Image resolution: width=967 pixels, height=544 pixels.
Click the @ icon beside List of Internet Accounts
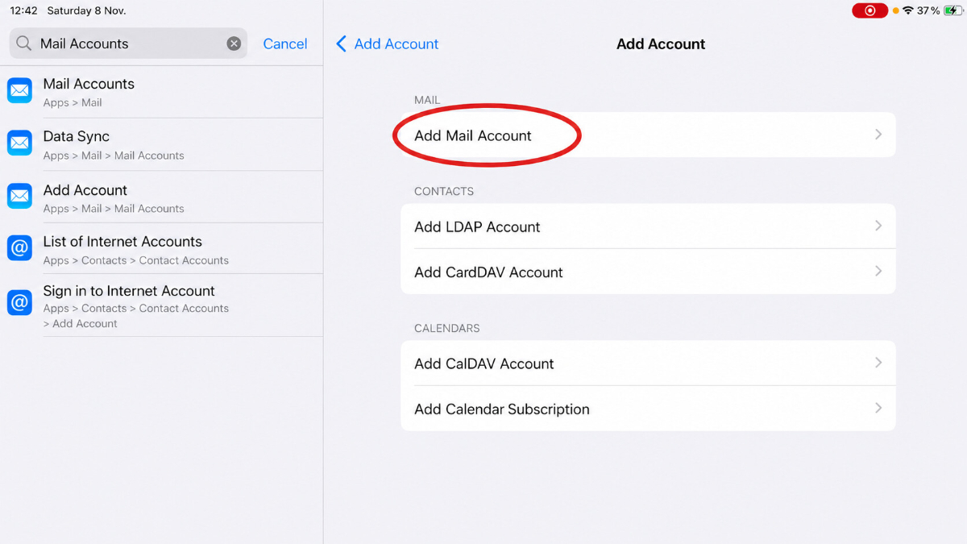click(x=19, y=247)
